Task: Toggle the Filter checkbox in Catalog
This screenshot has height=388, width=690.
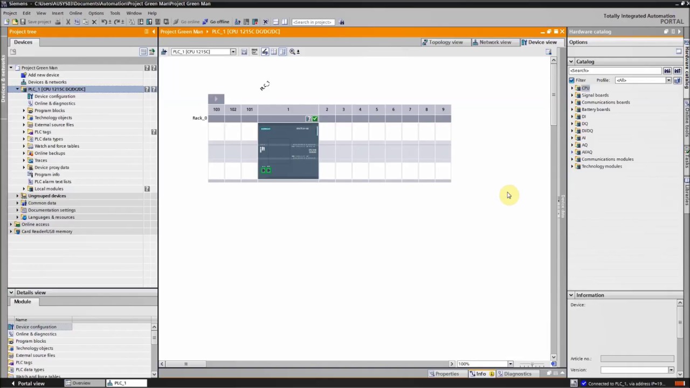Action: (572, 80)
